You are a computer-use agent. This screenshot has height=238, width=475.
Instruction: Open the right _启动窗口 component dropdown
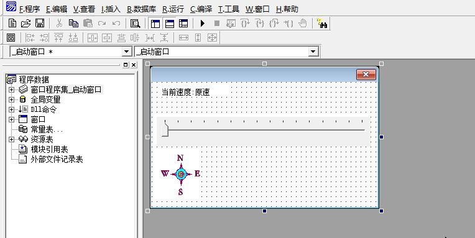coord(313,52)
